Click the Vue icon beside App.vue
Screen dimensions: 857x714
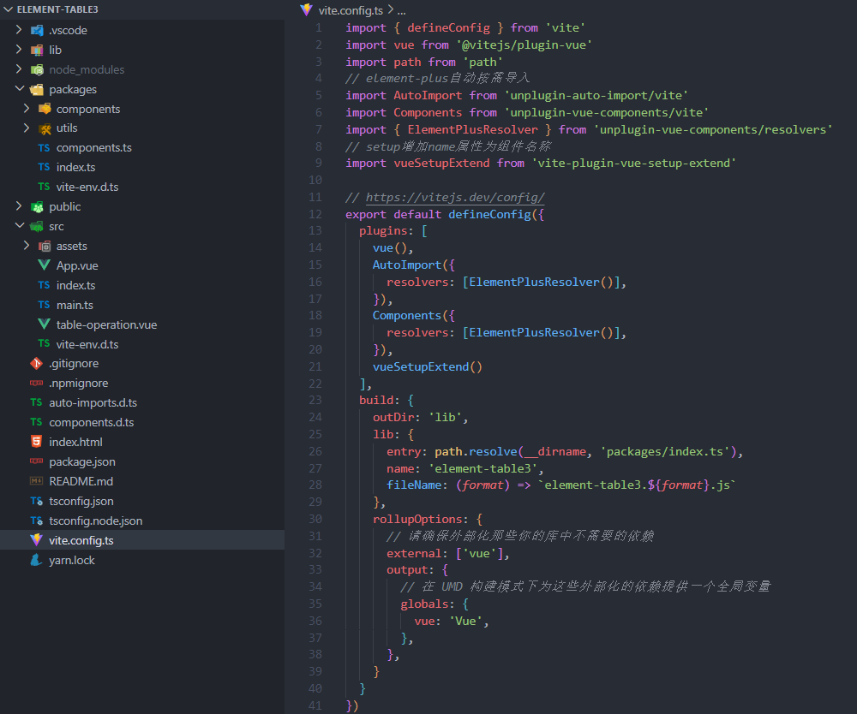coord(45,265)
